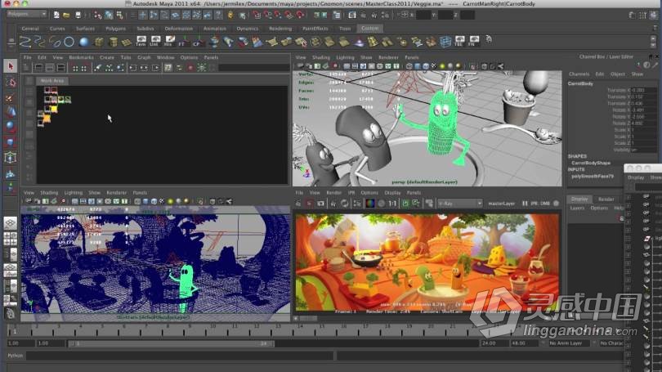This screenshot has width=662, height=372.
Task: Click the NURBS circle icon on the shelf
Action: [69, 42]
